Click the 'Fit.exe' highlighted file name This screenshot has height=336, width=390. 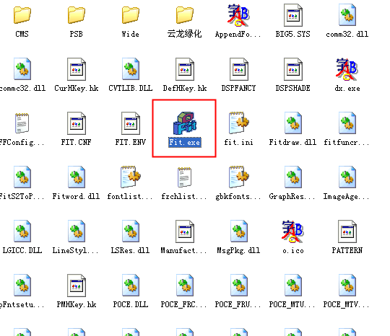coord(185,143)
